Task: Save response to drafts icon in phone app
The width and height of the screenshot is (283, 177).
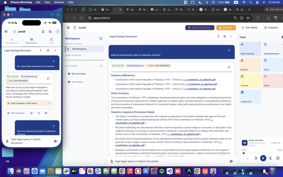Action: [x=39, y=113]
